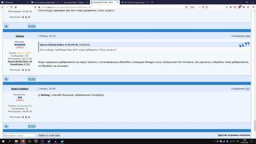Open Dobriy.Doktor's profile link in post #57
256x144 pixels.
pyautogui.click(x=20, y=89)
